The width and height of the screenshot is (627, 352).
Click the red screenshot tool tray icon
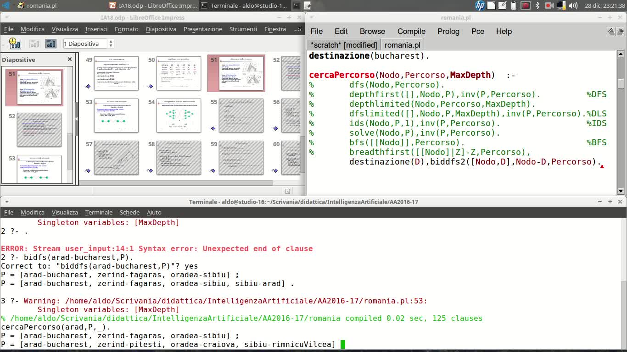point(526,5)
